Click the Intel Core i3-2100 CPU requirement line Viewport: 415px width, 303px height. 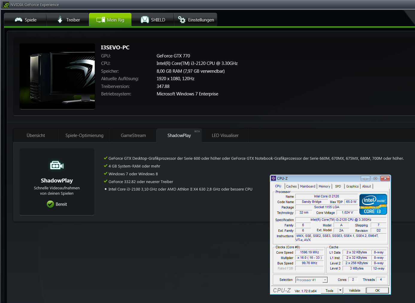(180, 189)
